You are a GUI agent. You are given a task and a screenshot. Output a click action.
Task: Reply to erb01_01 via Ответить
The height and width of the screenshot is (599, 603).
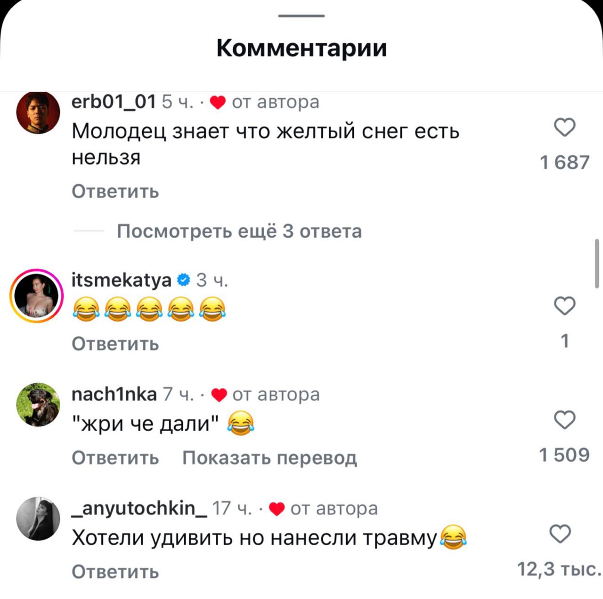[115, 192]
